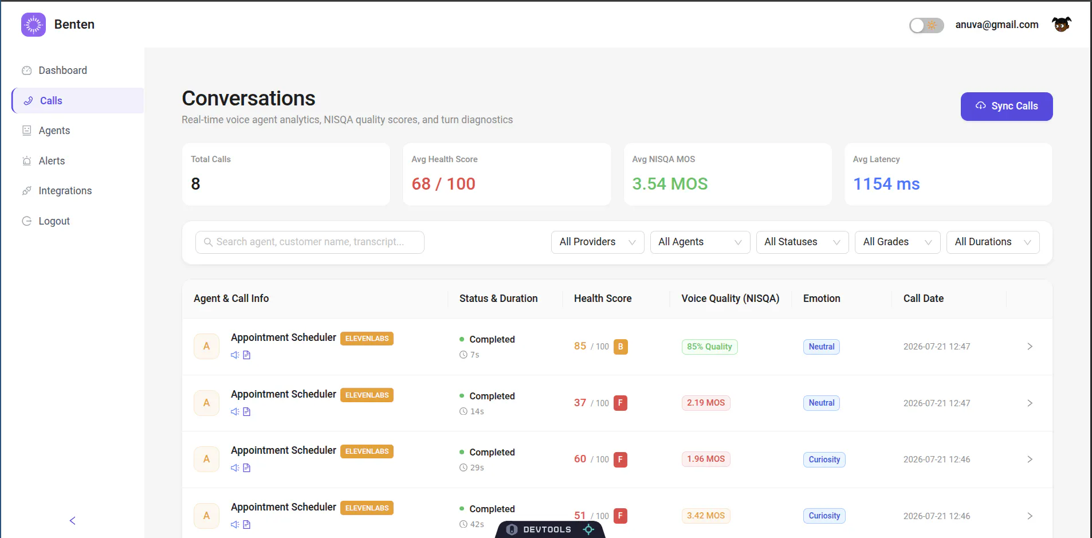Click transcript icon on the 29s call row
The height and width of the screenshot is (538, 1092).
tap(247, 468)
